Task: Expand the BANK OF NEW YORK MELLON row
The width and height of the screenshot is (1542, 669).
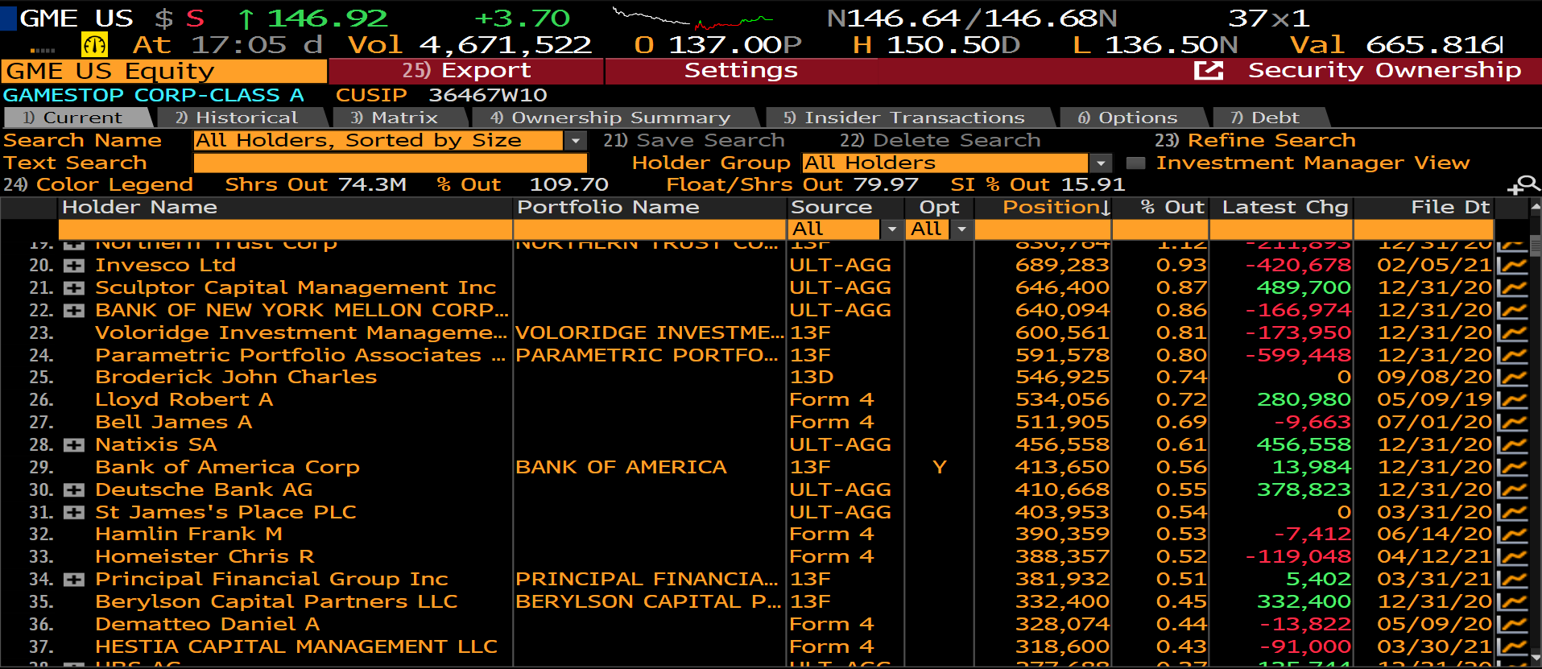Action: coord(74,311)
